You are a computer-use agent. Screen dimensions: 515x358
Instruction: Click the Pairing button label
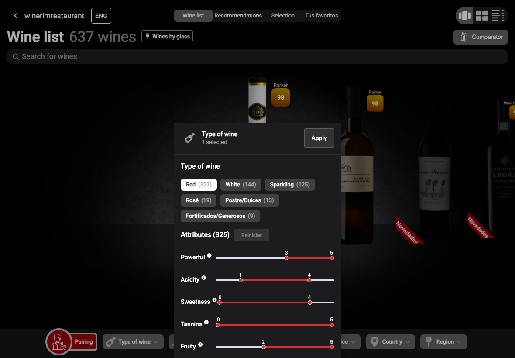(x=84, y=342)
